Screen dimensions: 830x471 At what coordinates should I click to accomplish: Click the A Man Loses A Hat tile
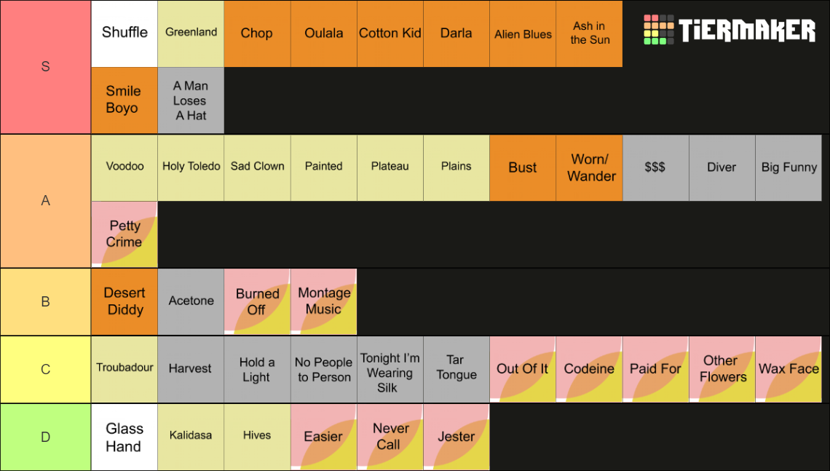(191, 100)
